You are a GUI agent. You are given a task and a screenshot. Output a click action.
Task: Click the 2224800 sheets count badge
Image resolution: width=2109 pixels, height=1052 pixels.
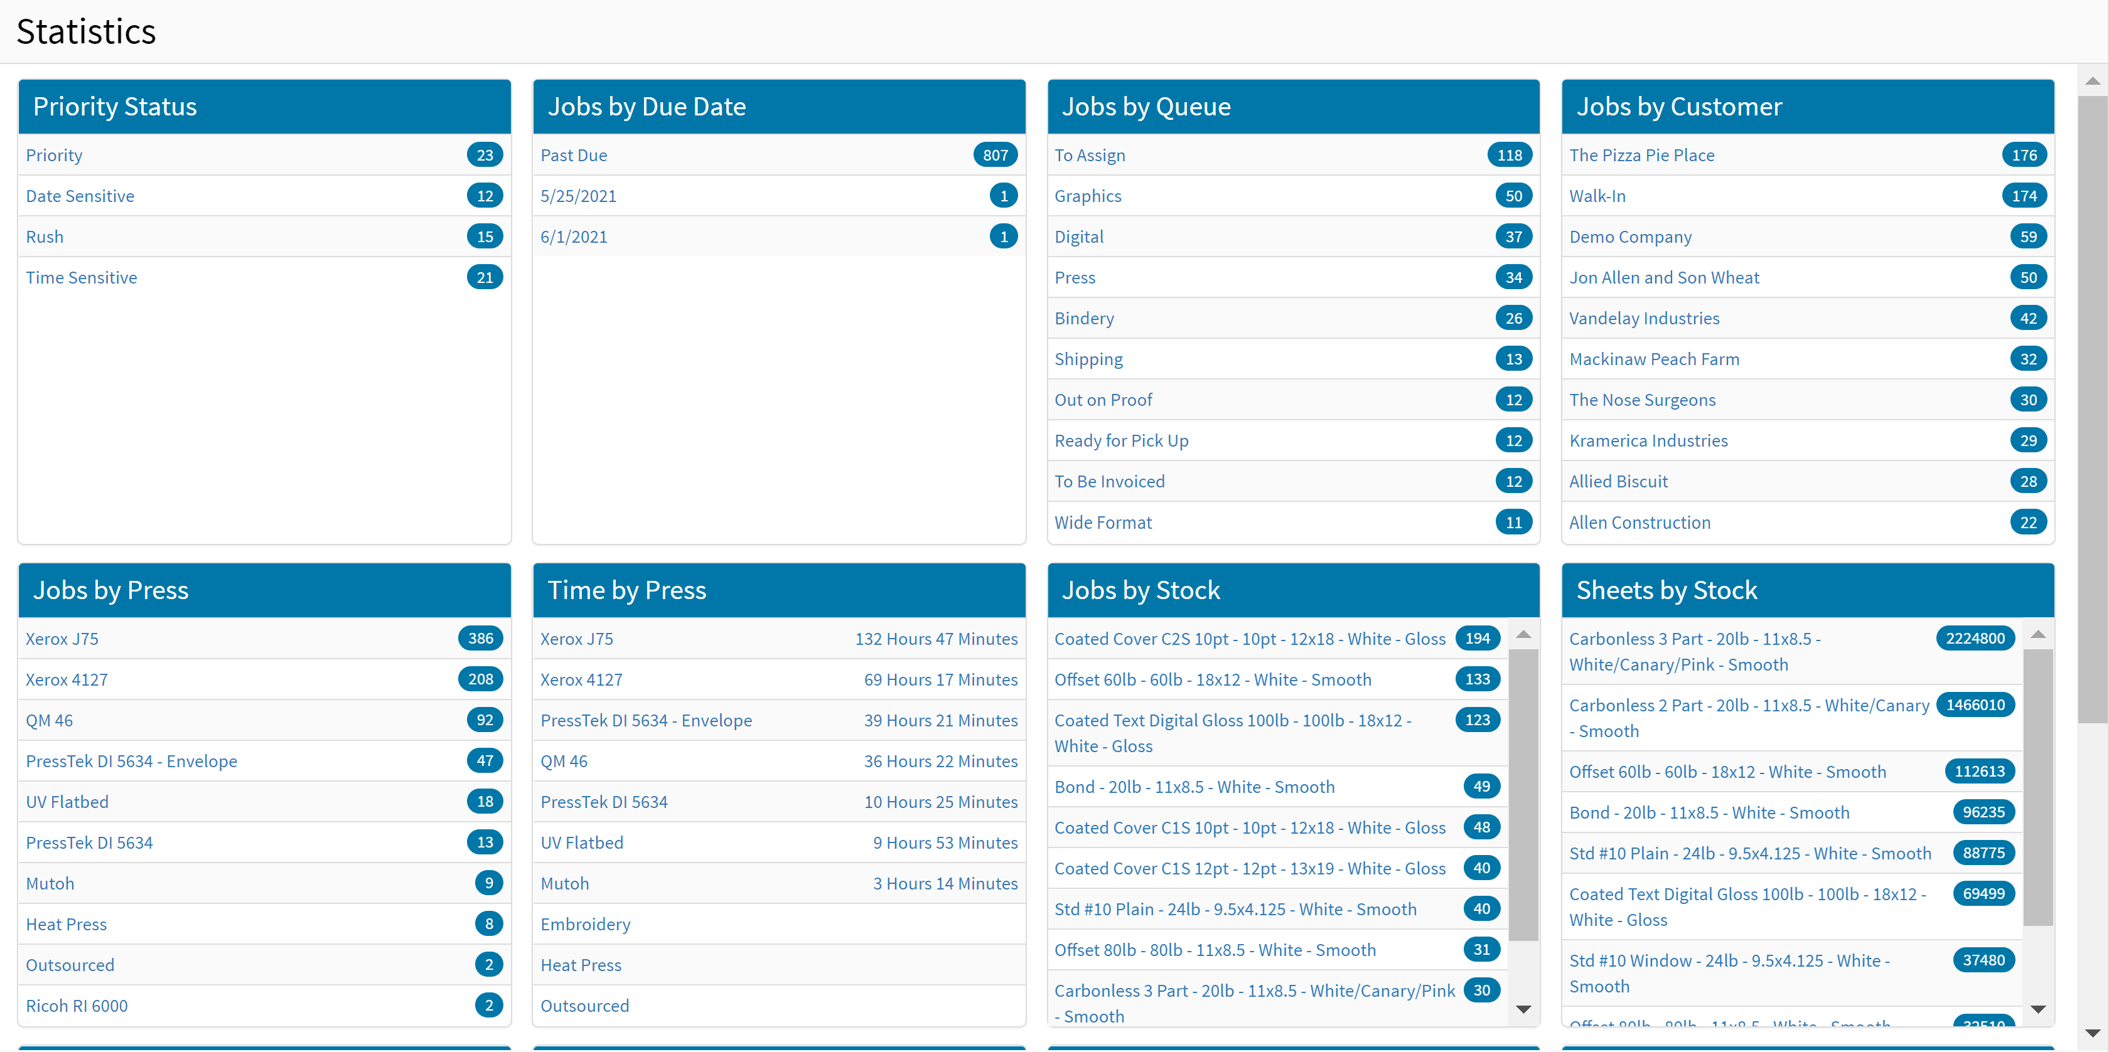click(1974, 639)
